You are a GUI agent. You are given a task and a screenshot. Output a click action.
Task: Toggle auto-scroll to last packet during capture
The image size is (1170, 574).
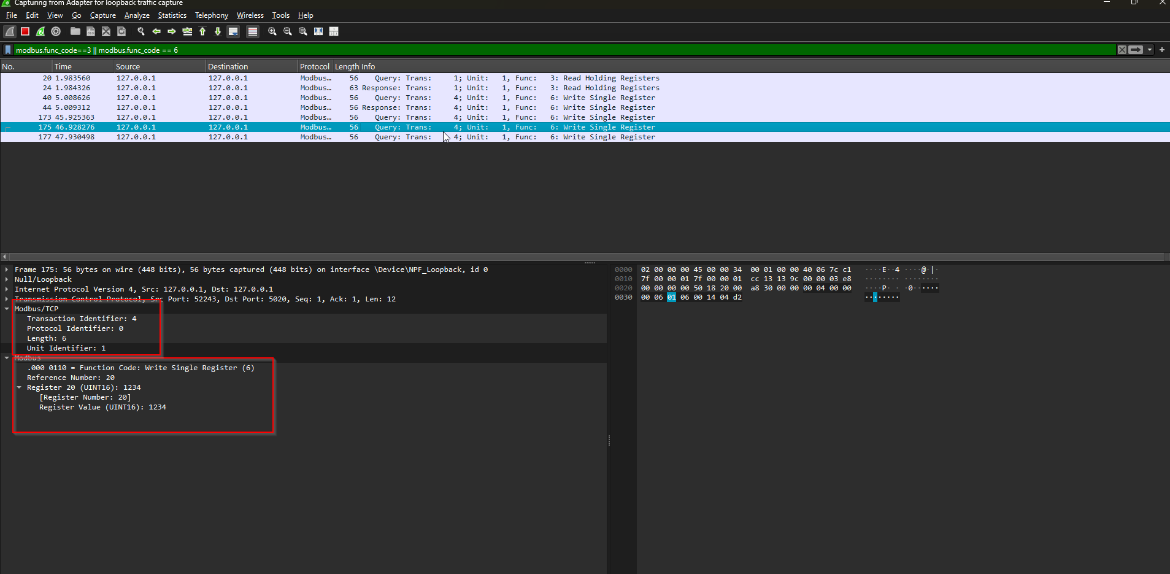233,31
